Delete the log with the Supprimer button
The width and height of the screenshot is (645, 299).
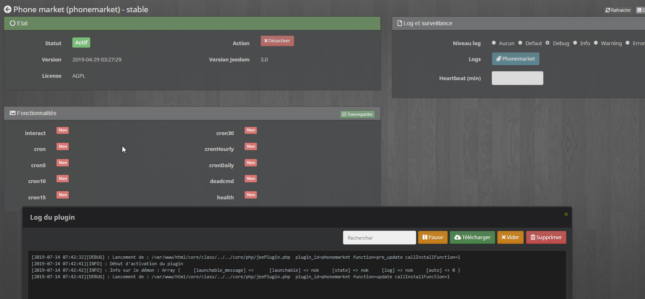546,237
